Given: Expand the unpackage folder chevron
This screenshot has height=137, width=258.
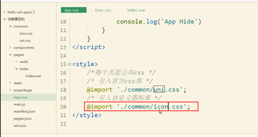Looking at the screenshot, I should coord(10,90).
